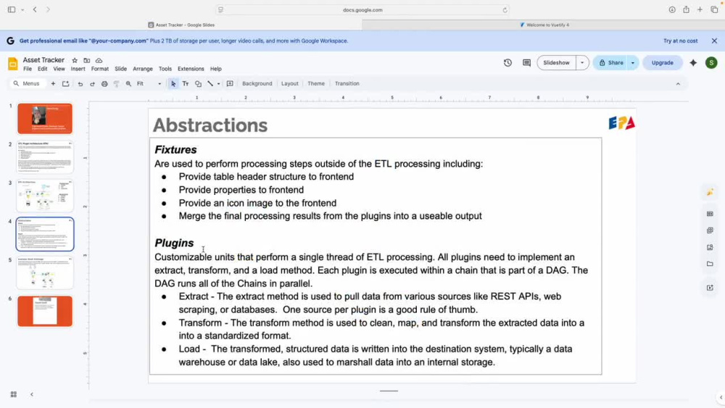Open the folder icon in the side panel
This screenshot has height=408, width=725.
tap(710, 264)
